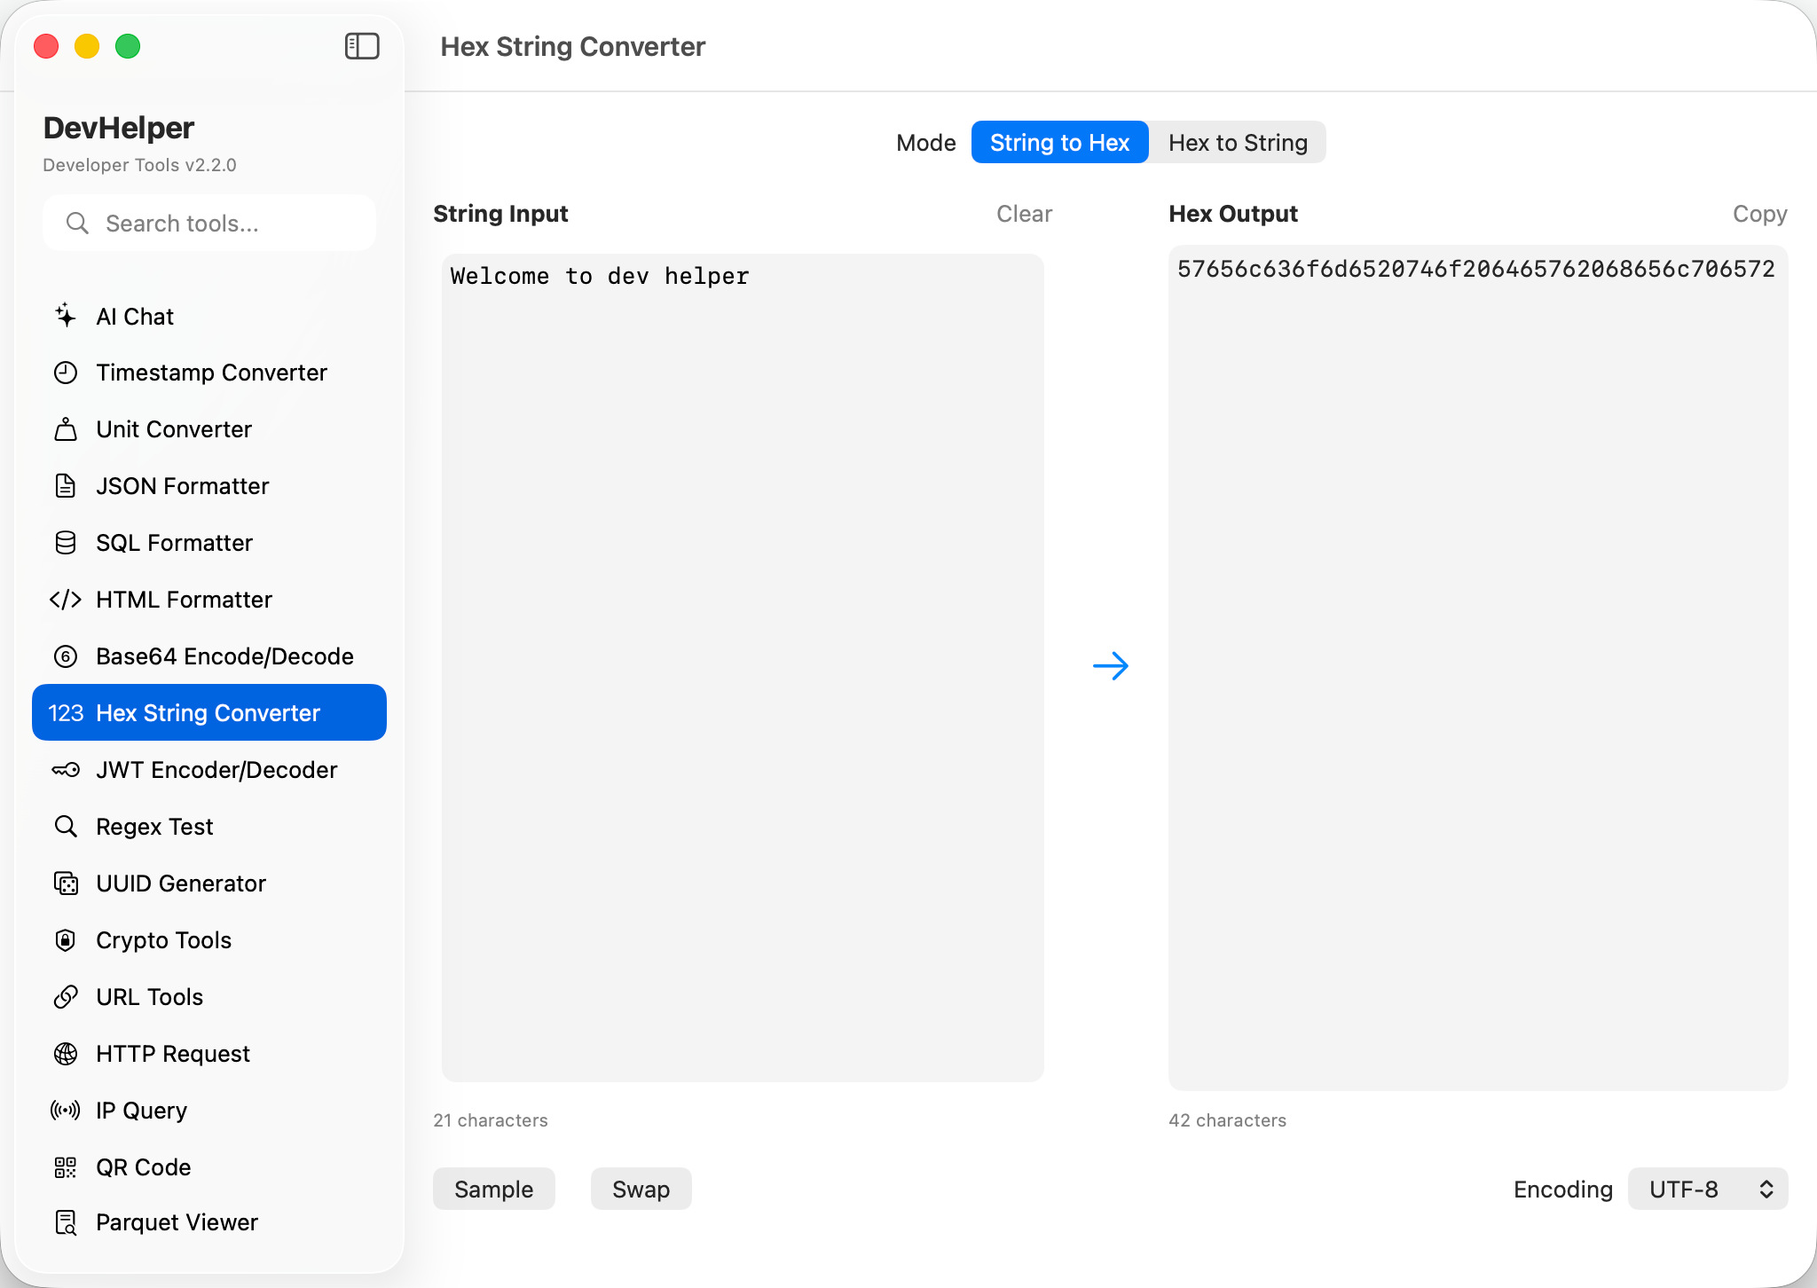Screen dimensions: 1817x1288
Task: Open the UTF-8 encoding dropdown
Action: [x=1707, y=1189]
